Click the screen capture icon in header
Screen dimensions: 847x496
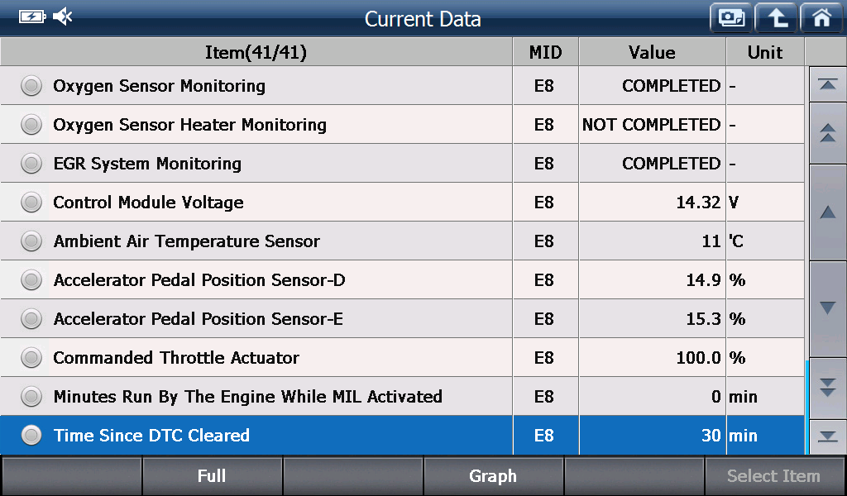pos(731,18)
